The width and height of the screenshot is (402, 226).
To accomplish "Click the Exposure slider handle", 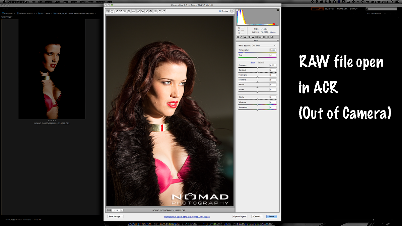I will [257, 68].
